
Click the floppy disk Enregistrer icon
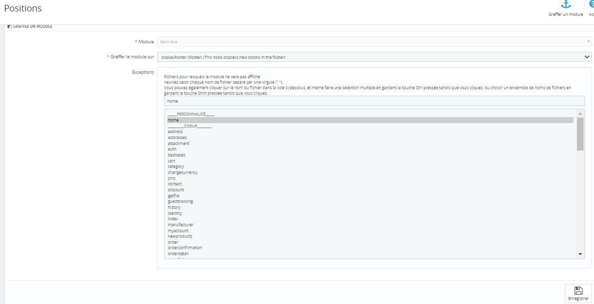tap(578, 291)
